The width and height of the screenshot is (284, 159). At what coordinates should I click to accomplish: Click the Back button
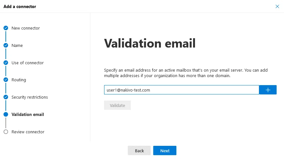(x=139, y=151)
